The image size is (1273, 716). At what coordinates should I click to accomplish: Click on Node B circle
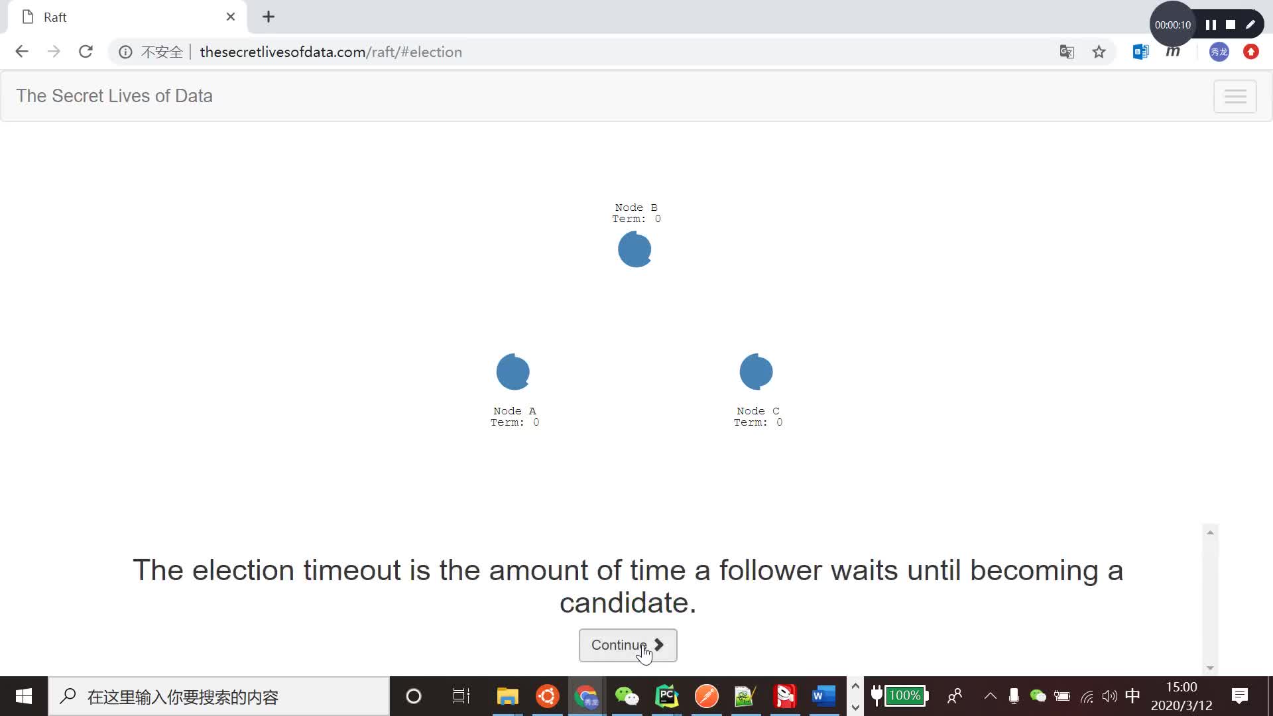click(635, 250)
